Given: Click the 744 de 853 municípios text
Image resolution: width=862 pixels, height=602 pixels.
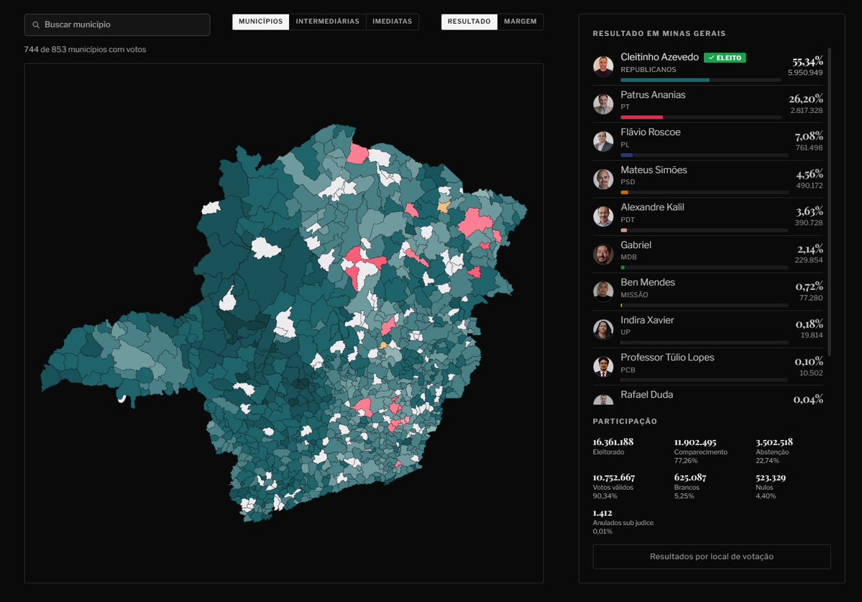Looking at the screenshot, I should (x=86, y=50).
